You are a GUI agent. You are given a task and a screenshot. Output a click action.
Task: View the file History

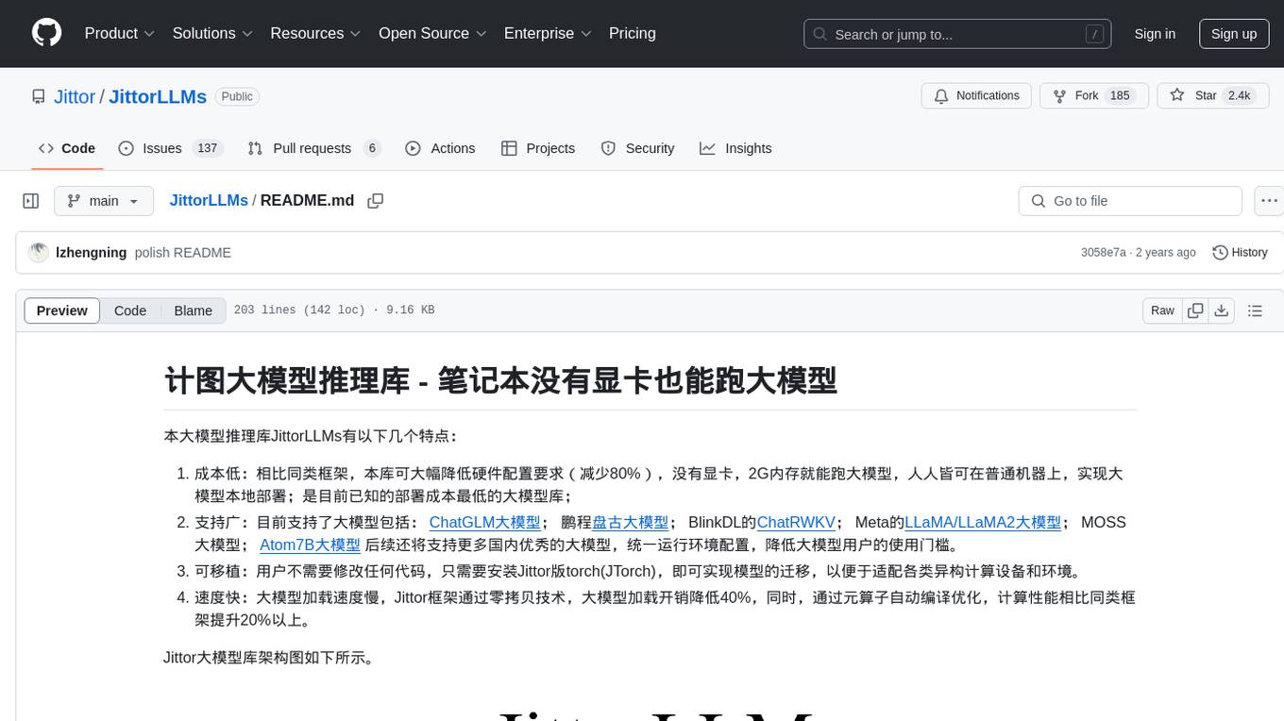1240,253
